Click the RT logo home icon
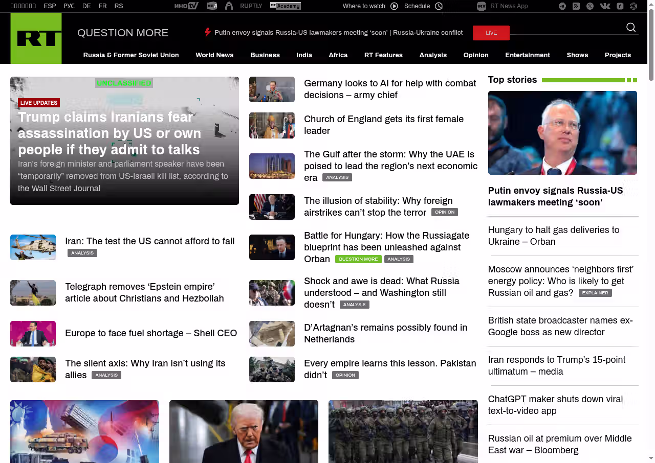 click(x=36, y=38)
